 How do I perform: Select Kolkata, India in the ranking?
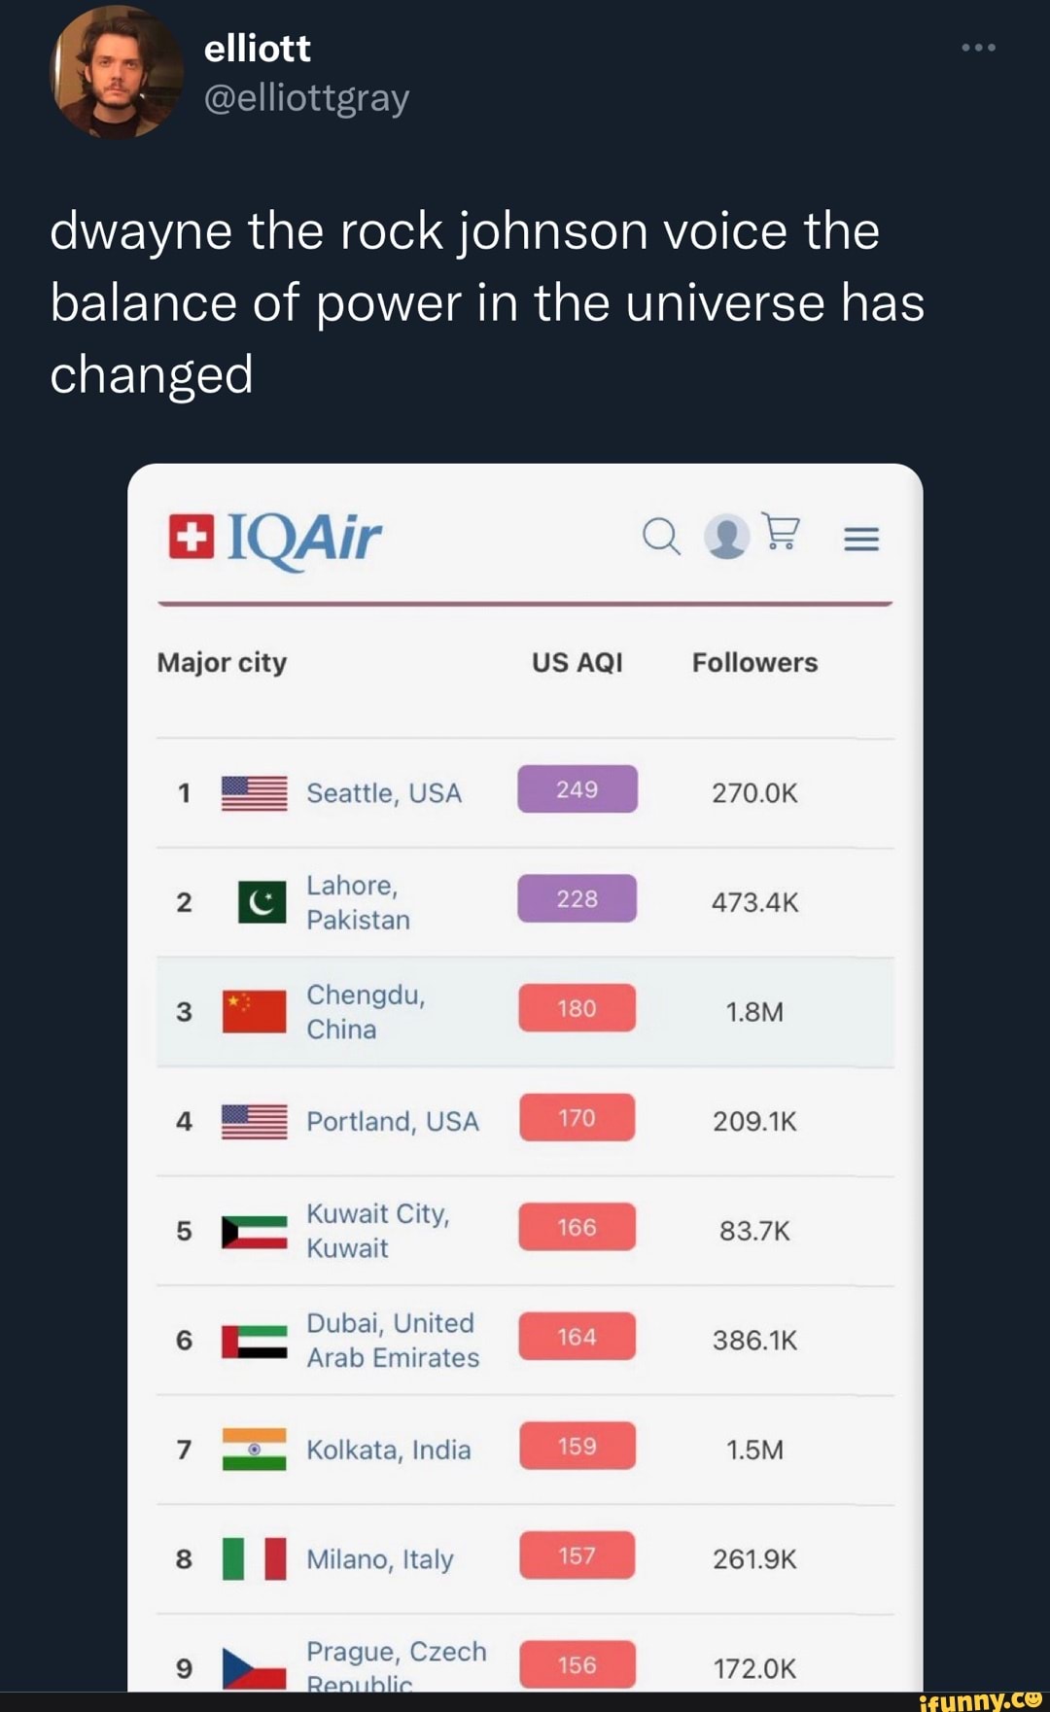tap(389, 1450)
